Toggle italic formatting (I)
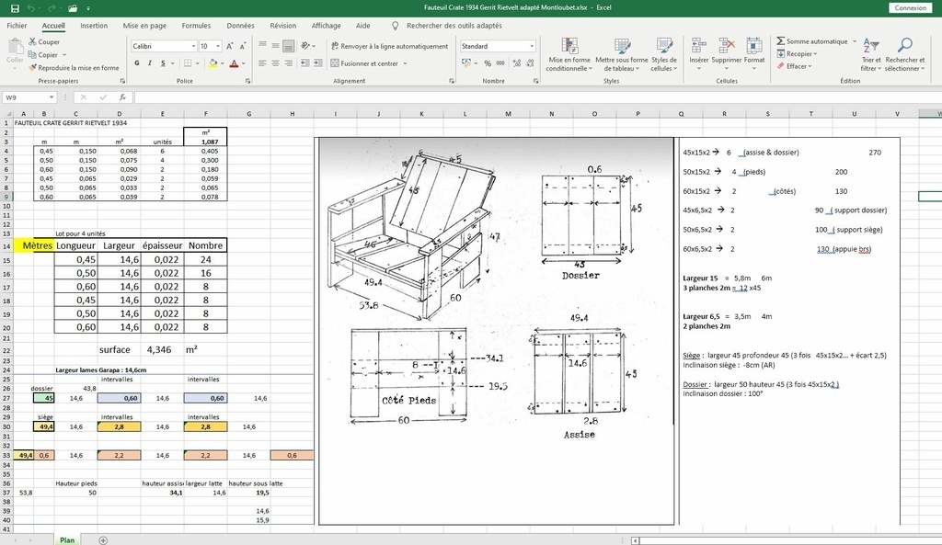Image resolution: width=942 pixels, height=545 pixels. [x=149, y=63]
